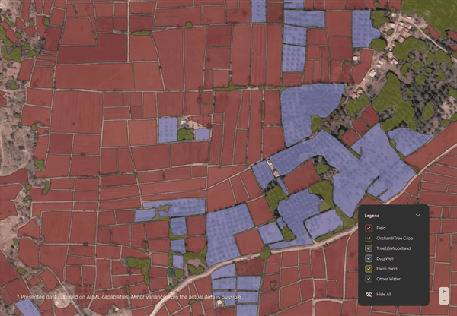This screenshot has width=457, height=316.
Task: Turn off the Farm Pond checkbox
Action: pyautogui.click(x=369, y=269)
